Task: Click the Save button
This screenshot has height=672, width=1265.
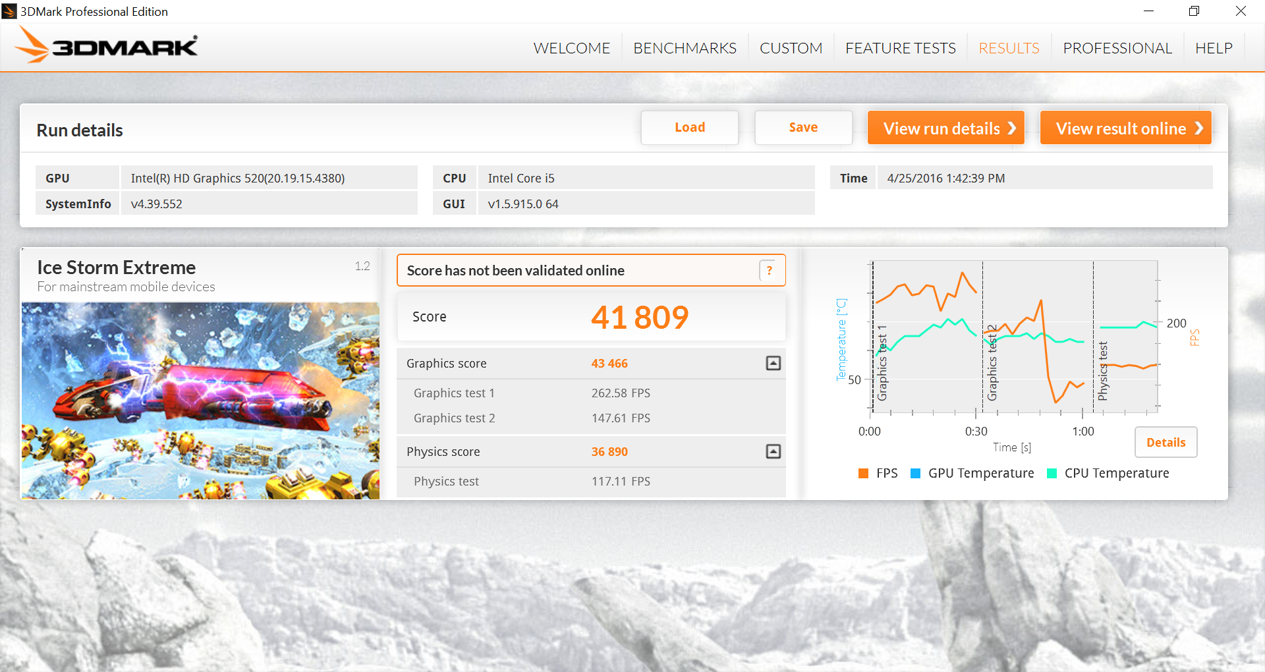Action: pyautogui.click(x=803, y=127)
